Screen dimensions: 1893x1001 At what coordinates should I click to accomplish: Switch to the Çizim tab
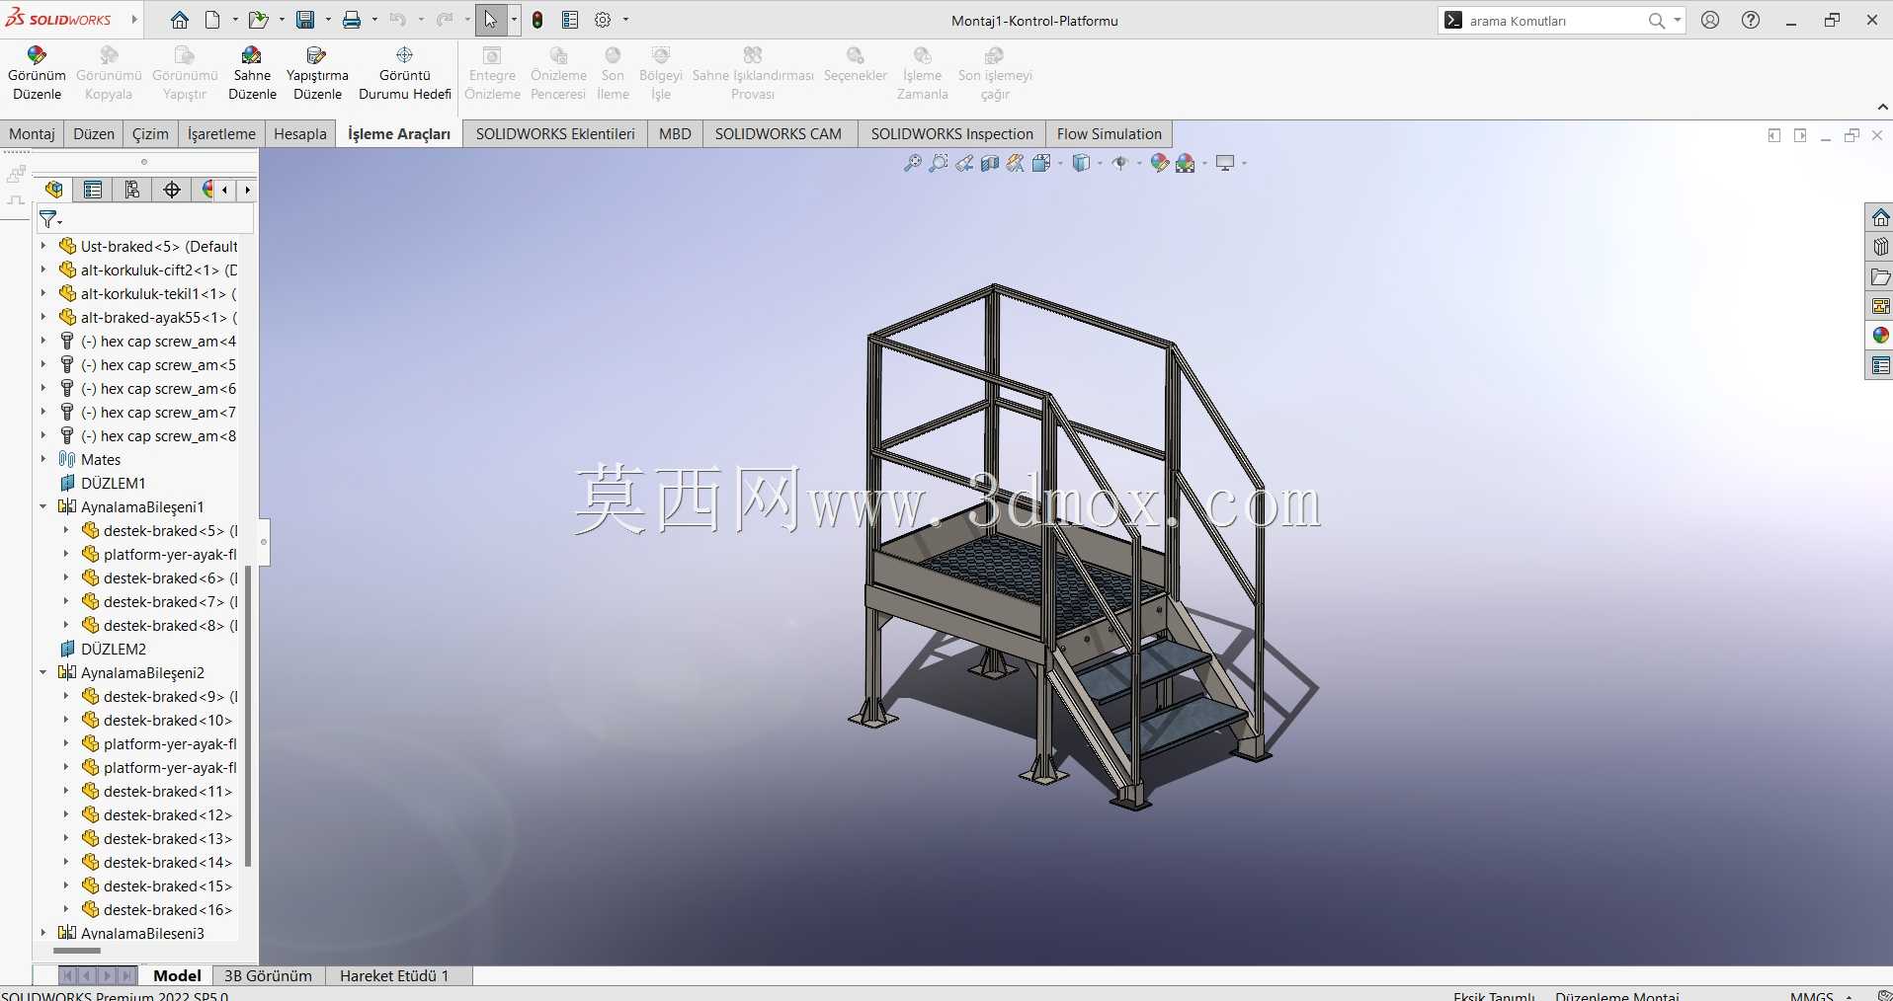tap(150, 133)
